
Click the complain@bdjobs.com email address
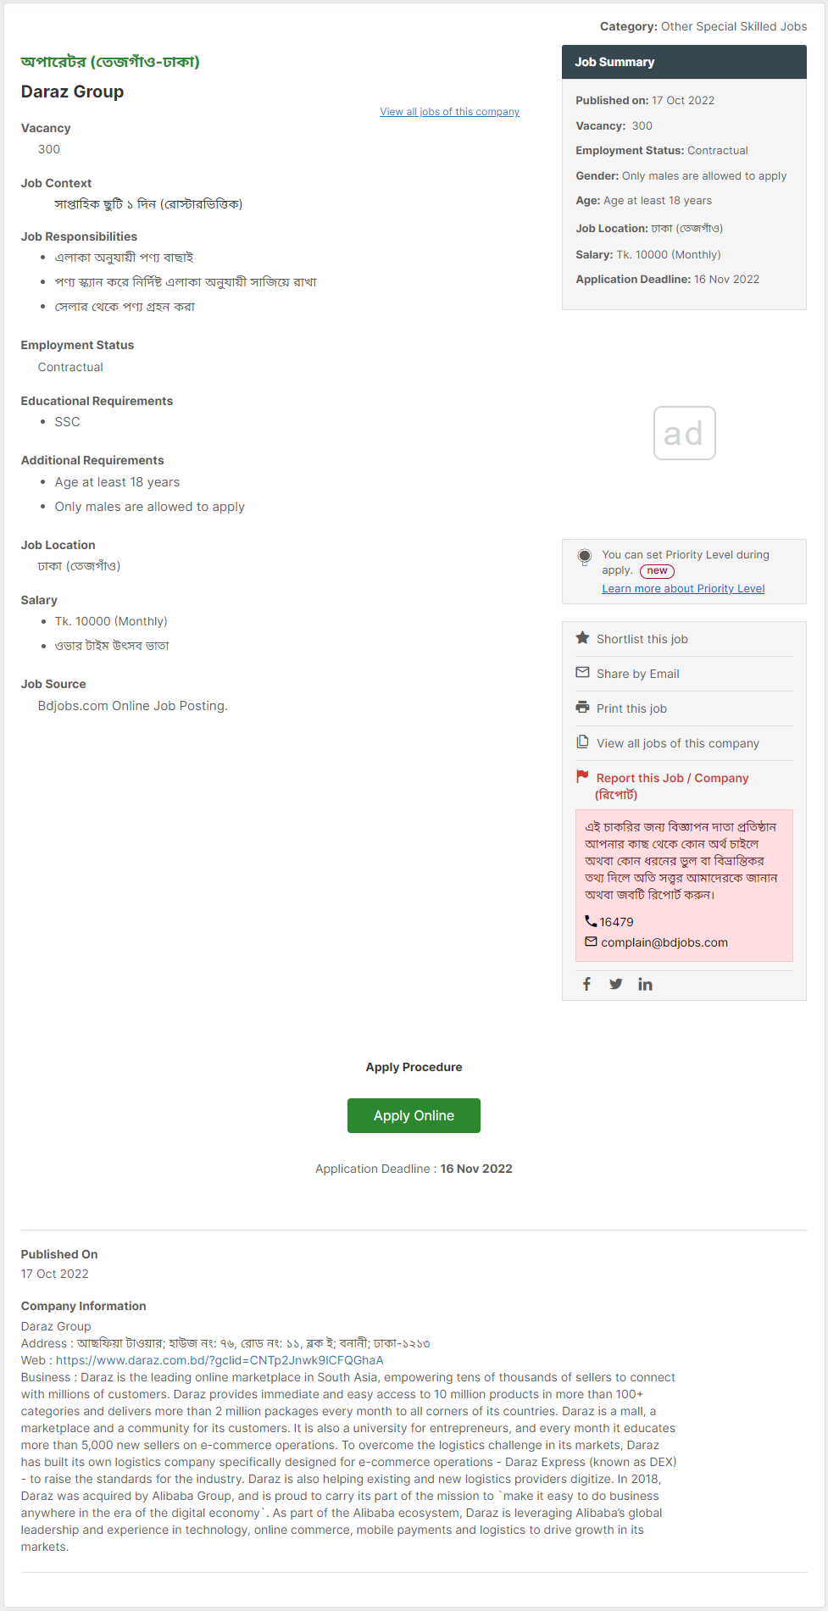click(664, 942)
